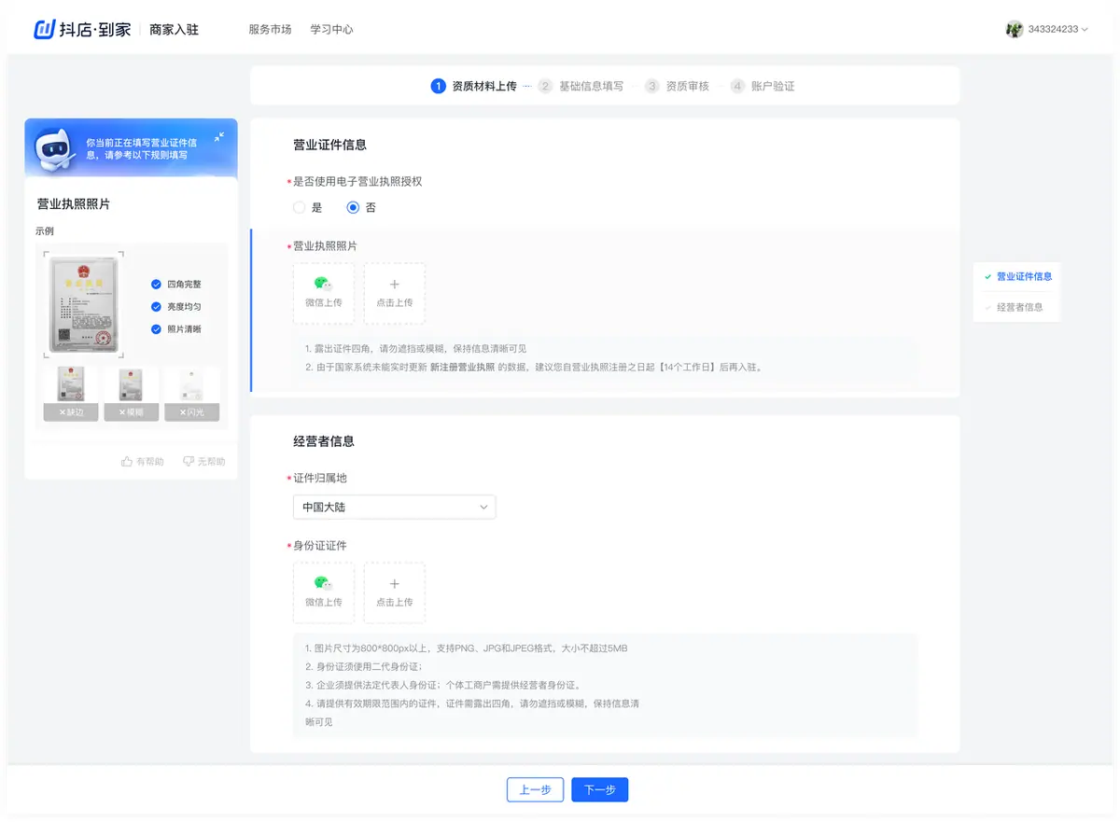Select the 是 radio option

coord(299,207)
